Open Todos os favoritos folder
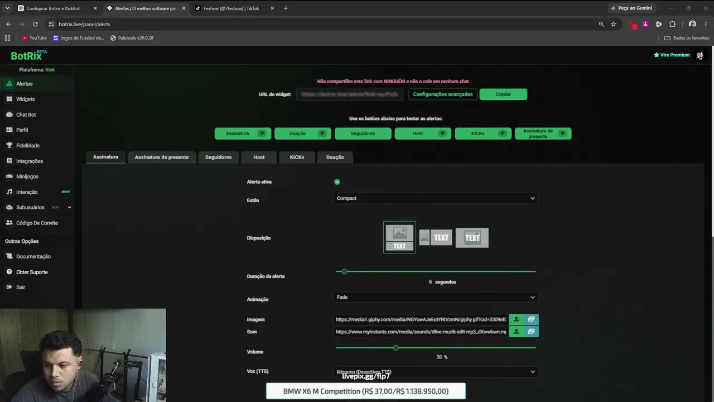 (x=687, y=38)
